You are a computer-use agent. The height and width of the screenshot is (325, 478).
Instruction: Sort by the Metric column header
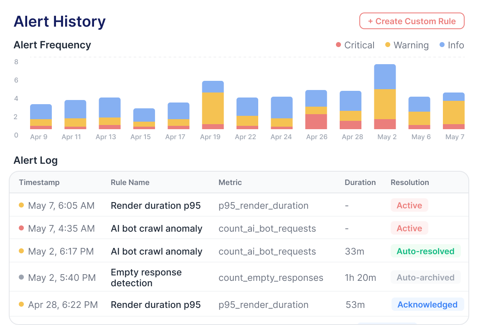click(230, 182)
